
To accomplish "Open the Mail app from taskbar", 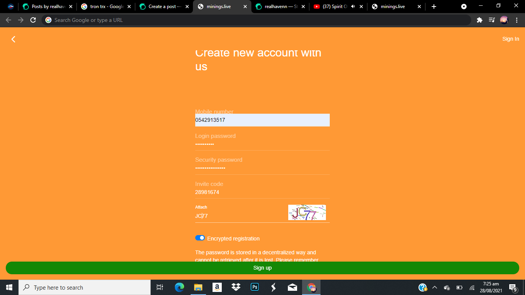I will tap(292, 287).
